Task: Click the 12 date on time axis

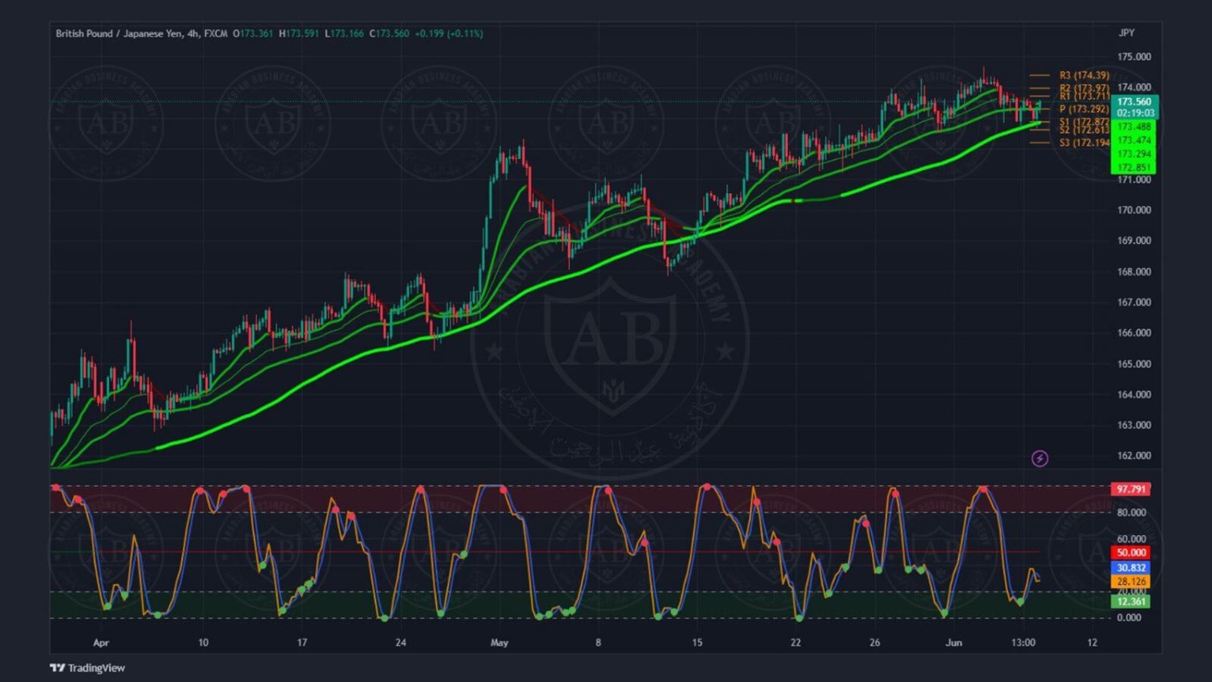Action: pyautogui.click(x=1092, y=643)
